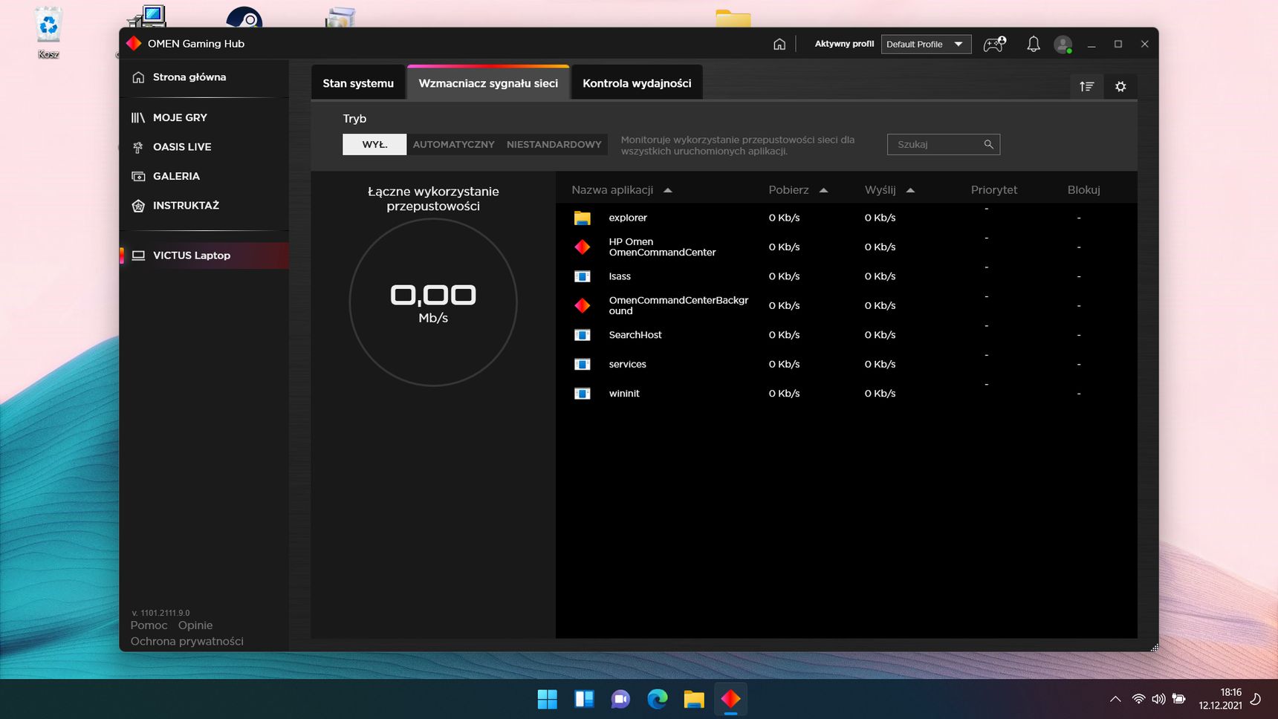Open the gamepad controller icon

tap(994, 44)
